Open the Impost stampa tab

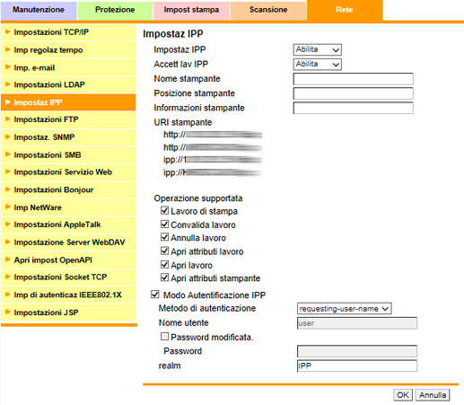click(191, 10)
